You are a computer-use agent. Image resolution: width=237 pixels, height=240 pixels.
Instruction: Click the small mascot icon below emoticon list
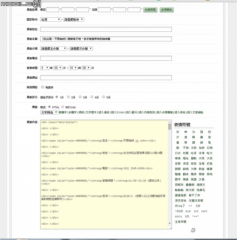point(193,230)
